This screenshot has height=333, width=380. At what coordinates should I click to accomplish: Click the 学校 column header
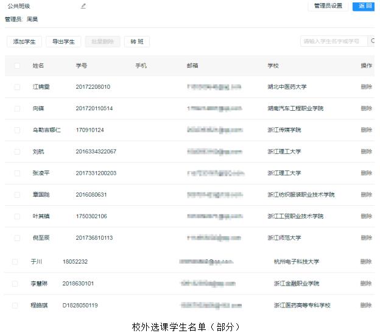(x=273, y=66)
